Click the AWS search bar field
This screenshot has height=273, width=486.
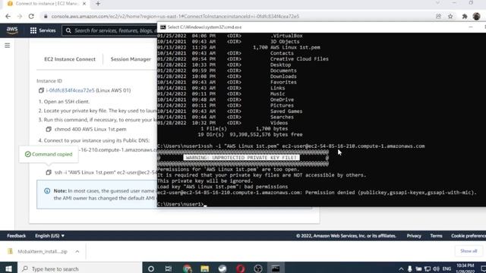coord(110,30)
